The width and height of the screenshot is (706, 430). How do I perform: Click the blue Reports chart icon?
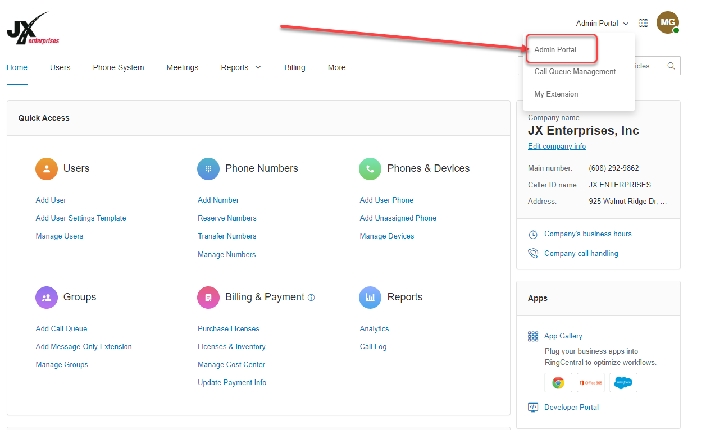click(x=370, y=298)
